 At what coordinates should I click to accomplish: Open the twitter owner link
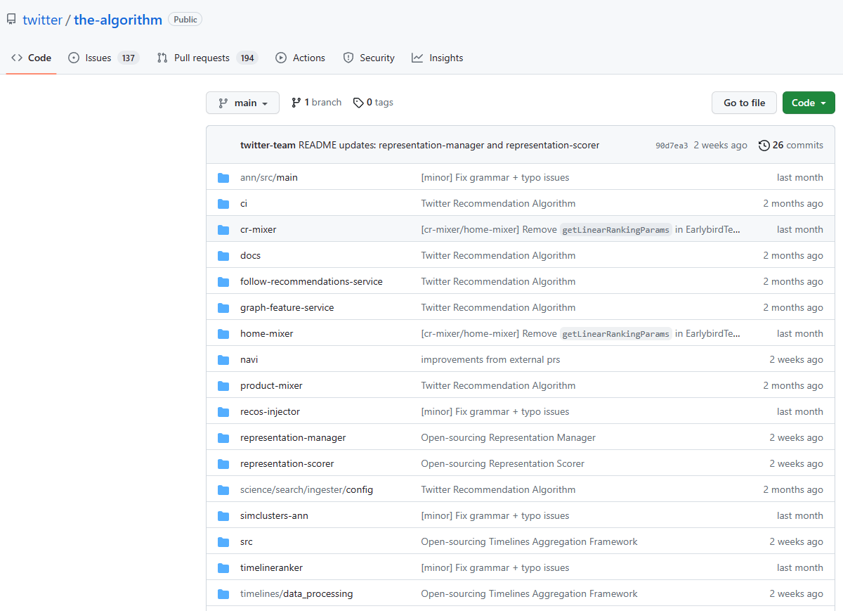42,20
